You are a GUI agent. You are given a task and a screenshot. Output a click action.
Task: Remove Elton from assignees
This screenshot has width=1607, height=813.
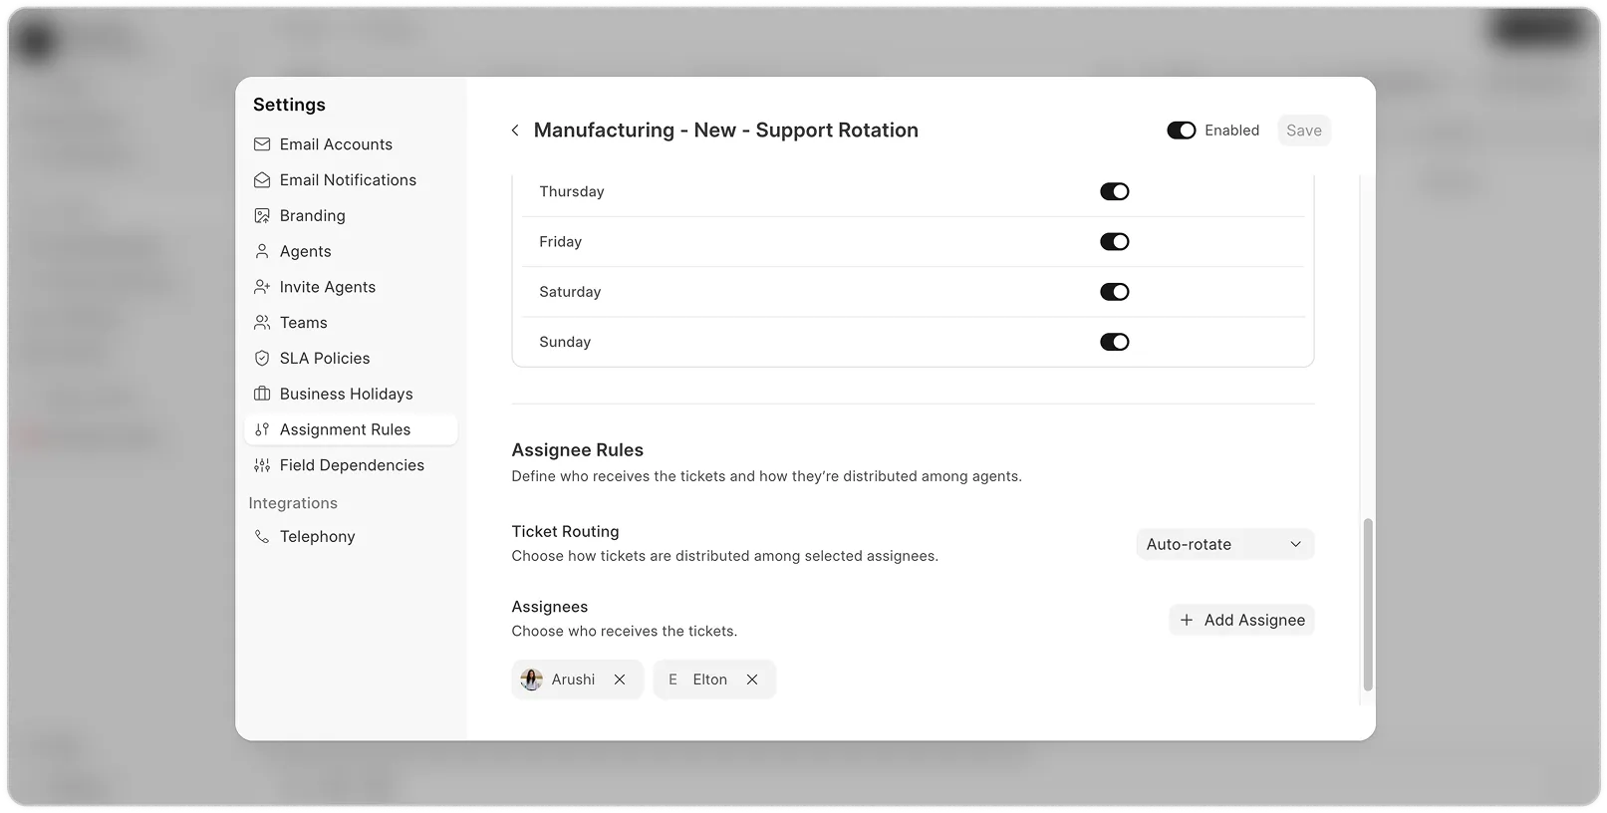[752, 679]
